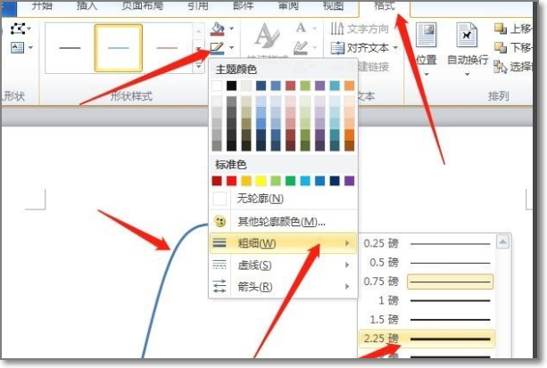
Task: Click the Shape Fill paint bucket icon
Action: click(x=218, y=29)
